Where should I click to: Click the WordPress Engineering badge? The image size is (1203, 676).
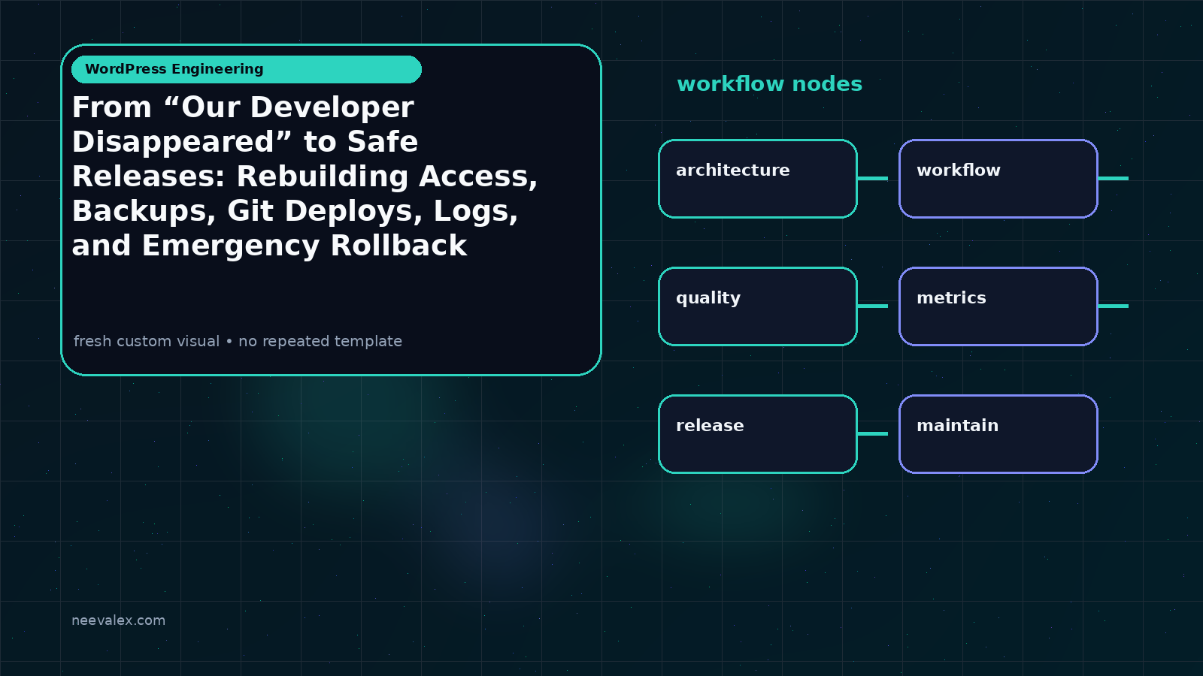pyautogui.click(x=247, y=69)
